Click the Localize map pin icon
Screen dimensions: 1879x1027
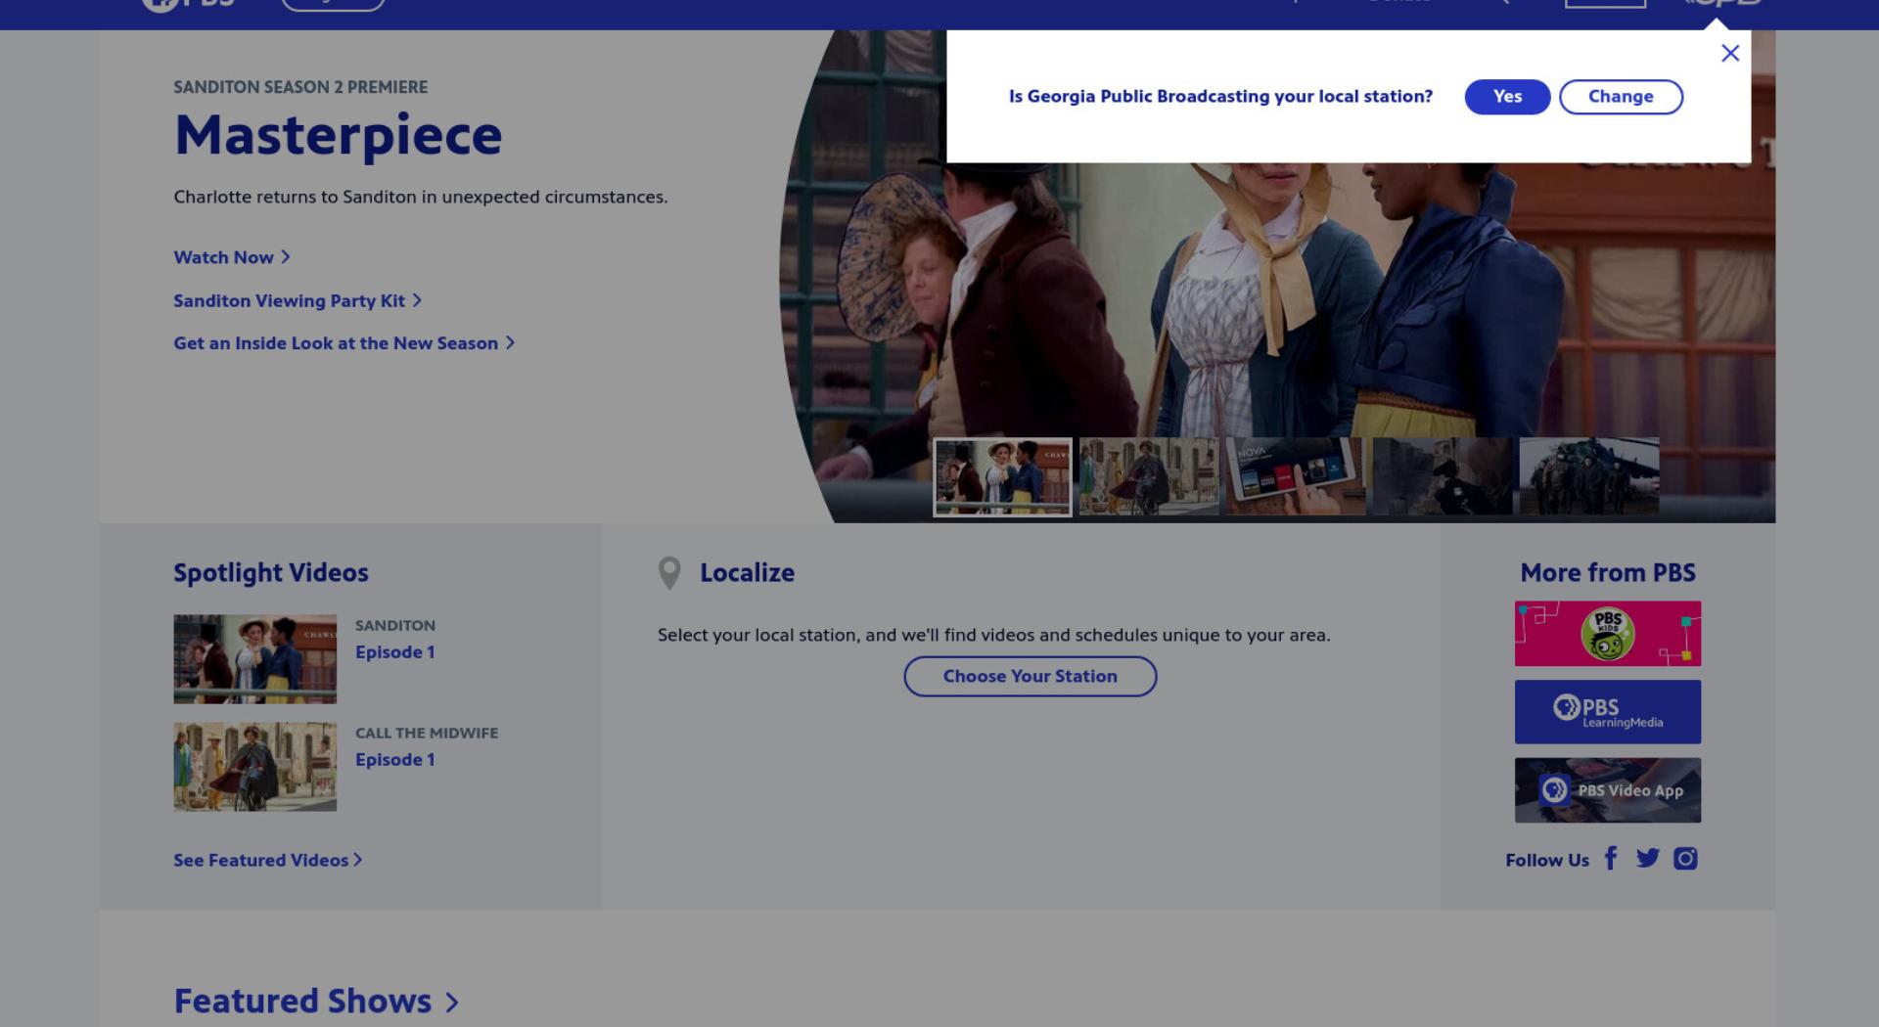pos(669,573)
